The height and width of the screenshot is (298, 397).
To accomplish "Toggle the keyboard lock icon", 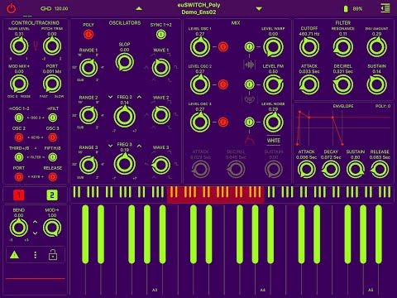I will point(53,255).
